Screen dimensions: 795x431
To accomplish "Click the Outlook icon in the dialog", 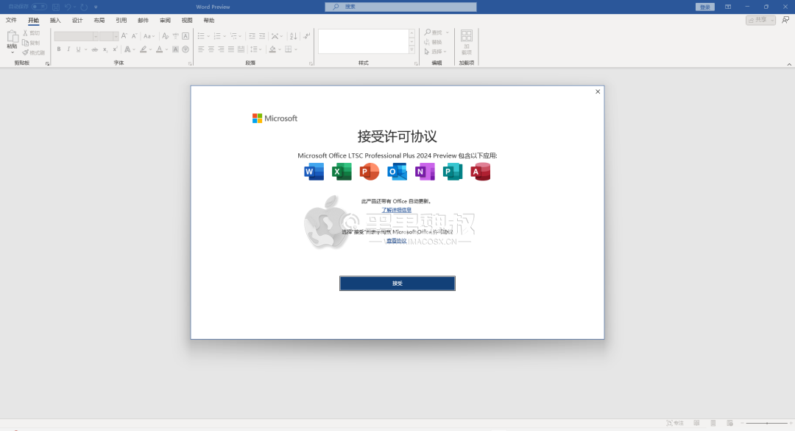I will (397, 171).
